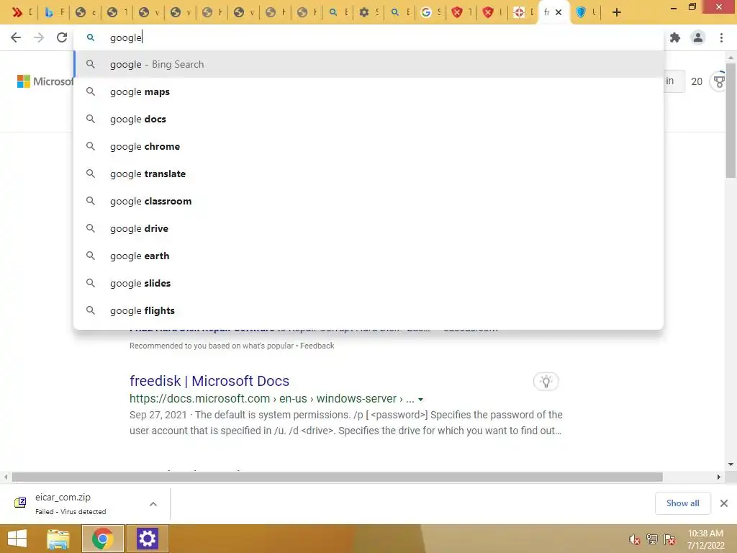Image resolution: width=737 pixels, height=553 pixels.
Task: Go back using the browser back arrow
Action: click(16, 37)
